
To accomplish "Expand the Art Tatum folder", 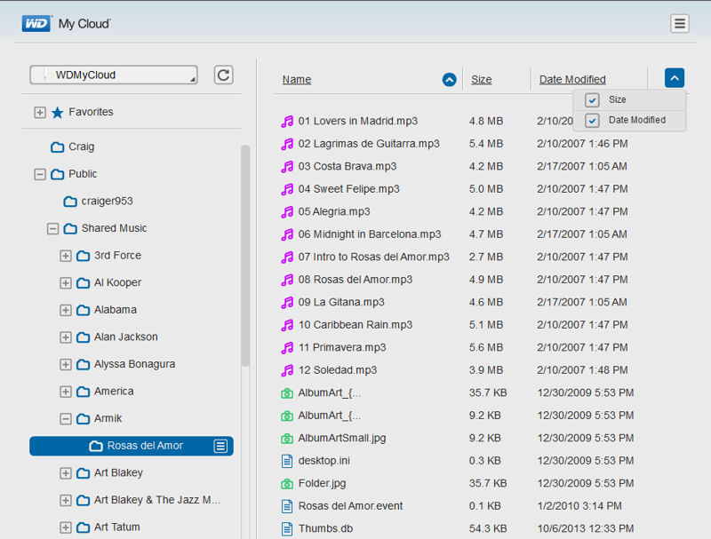I will coord(66,527).
